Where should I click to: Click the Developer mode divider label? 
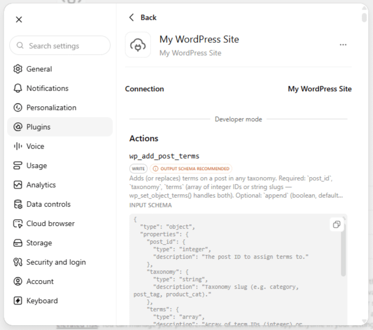(x=238, y=119)
